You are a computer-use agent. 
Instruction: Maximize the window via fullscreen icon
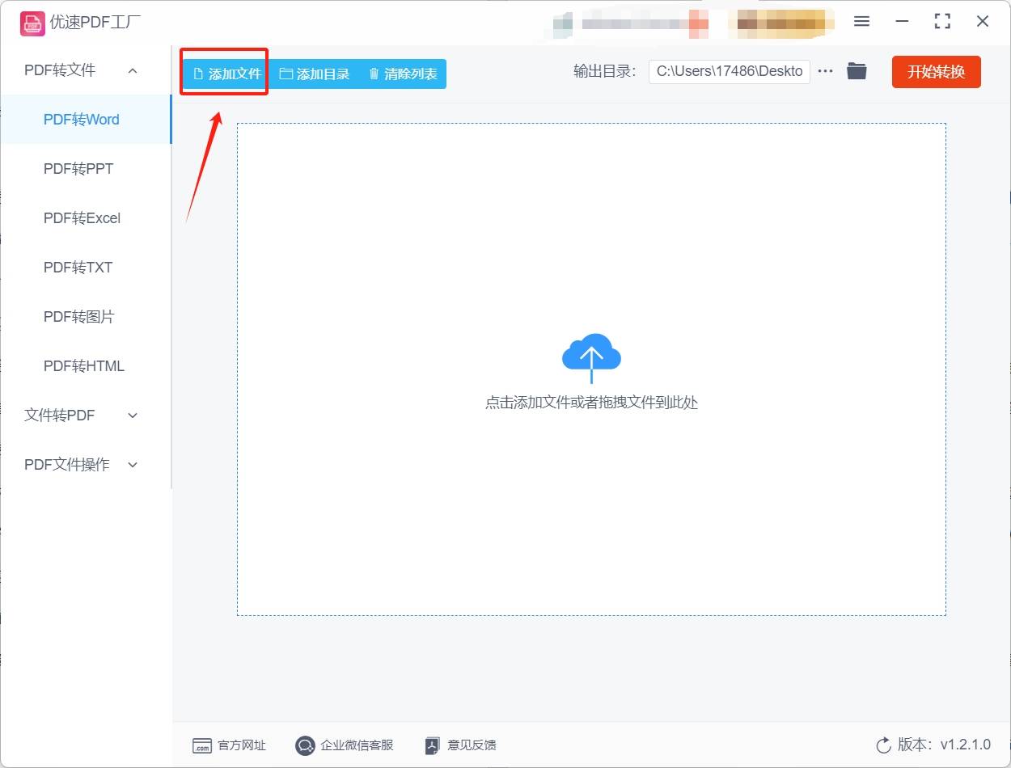pyautogui.click(x=942, y=22)
